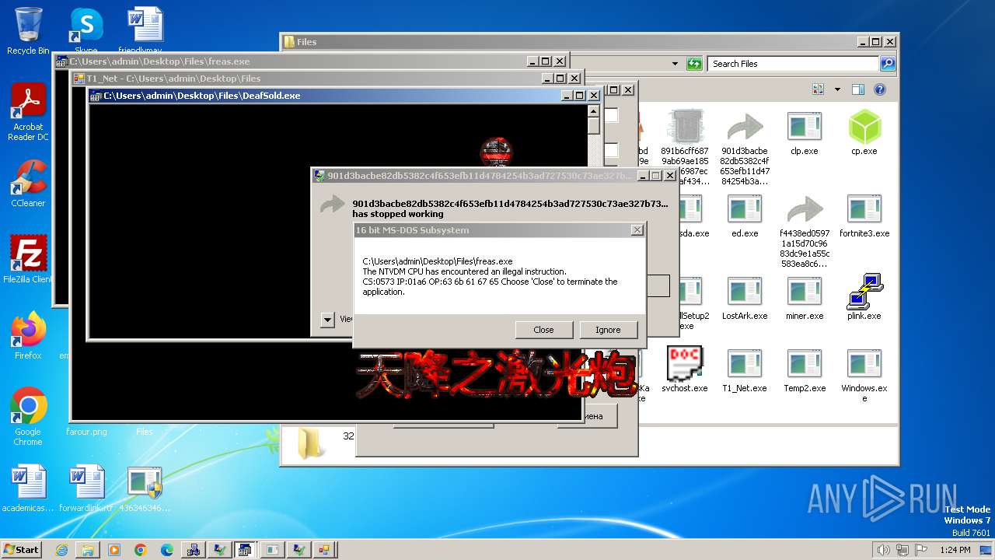Open Firefox desktop shortcut

[x=28, y=336]
